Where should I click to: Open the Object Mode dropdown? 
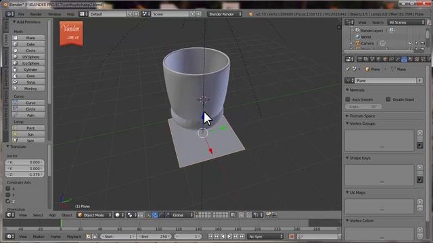(x=94, y=215)
